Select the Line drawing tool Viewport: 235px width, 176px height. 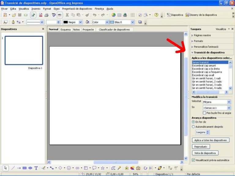pyautogui.click(x=13, y=168)
